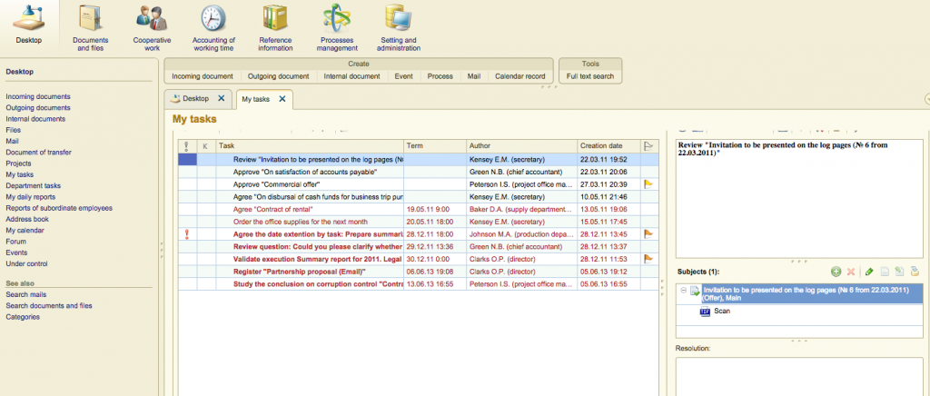Select task Agree "Contract of rental"
This screenshot has height=396, width=930.
tap(272, 209)
